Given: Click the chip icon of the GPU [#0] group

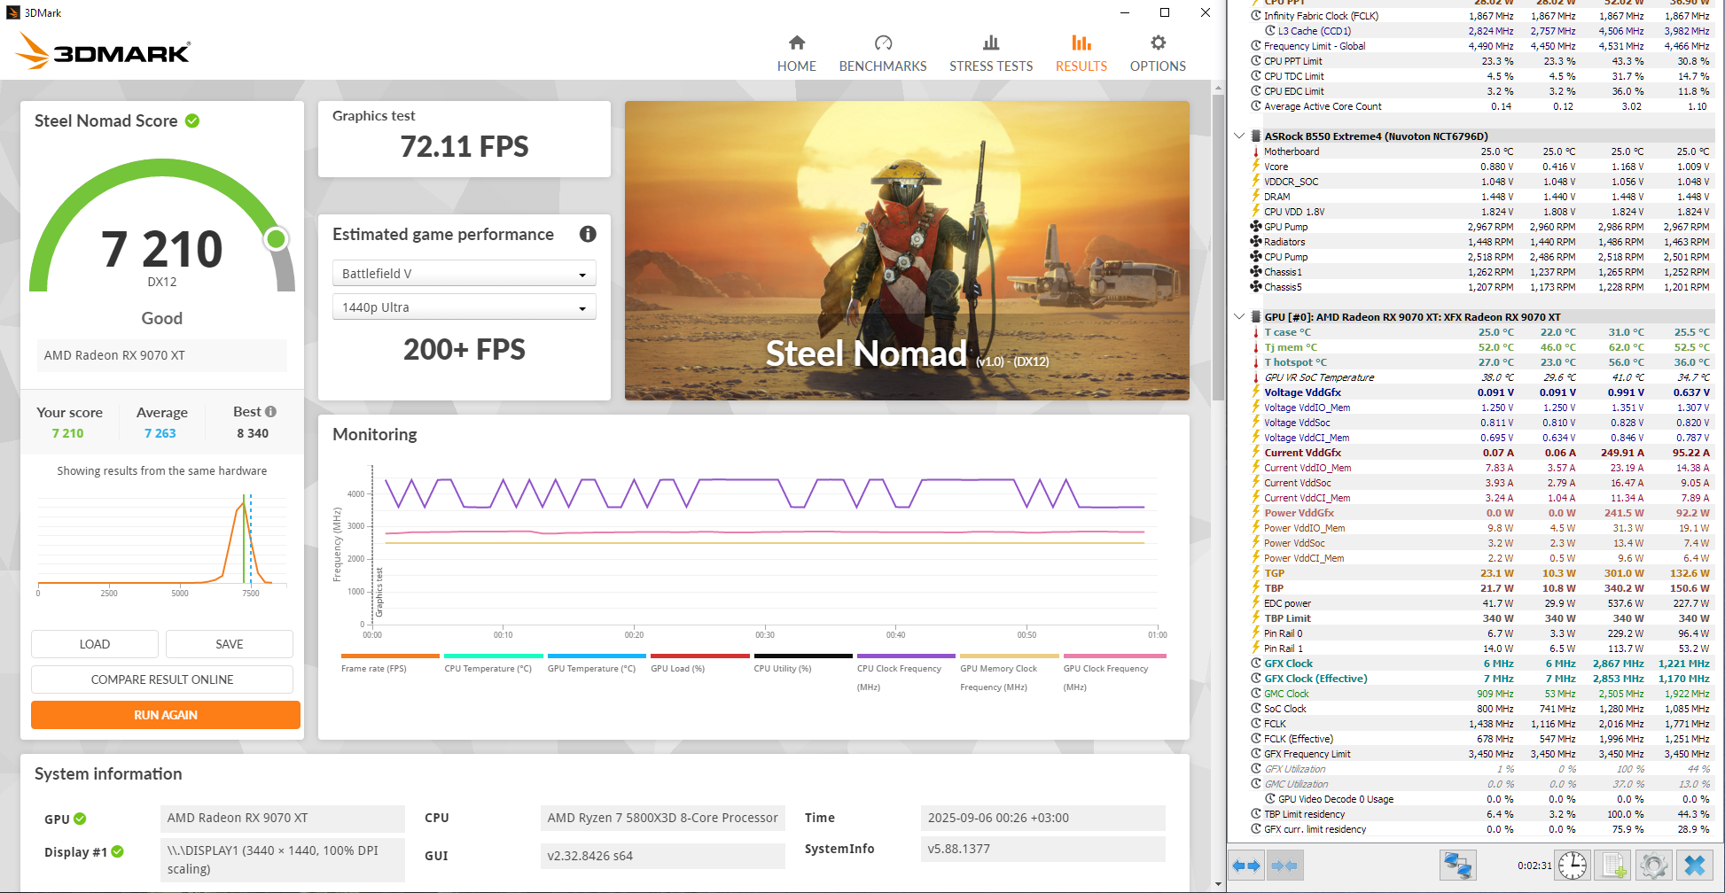Looking at the screenshot, I should [x=1256, y=317].
